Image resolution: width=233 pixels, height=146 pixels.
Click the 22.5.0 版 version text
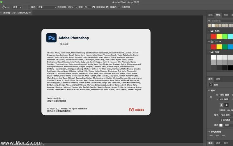(x=64, y=44)
